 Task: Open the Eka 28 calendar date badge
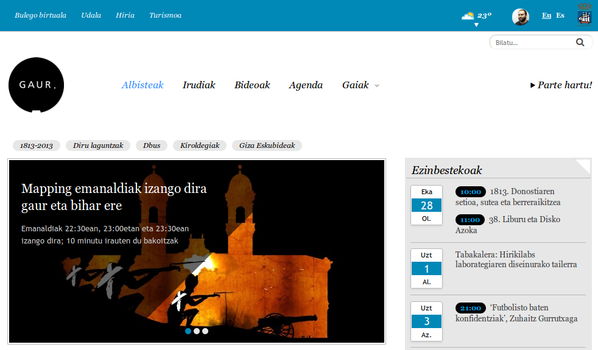pos(426,205)
